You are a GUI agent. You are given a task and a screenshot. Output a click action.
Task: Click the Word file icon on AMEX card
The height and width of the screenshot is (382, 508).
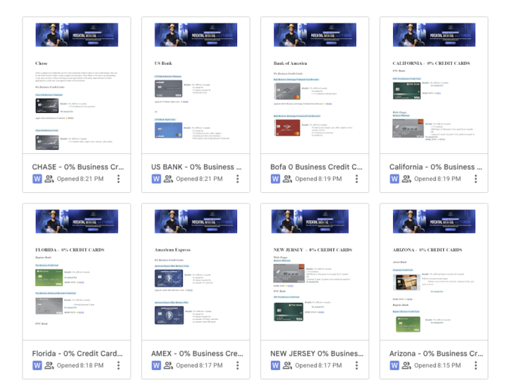point(157,366)
